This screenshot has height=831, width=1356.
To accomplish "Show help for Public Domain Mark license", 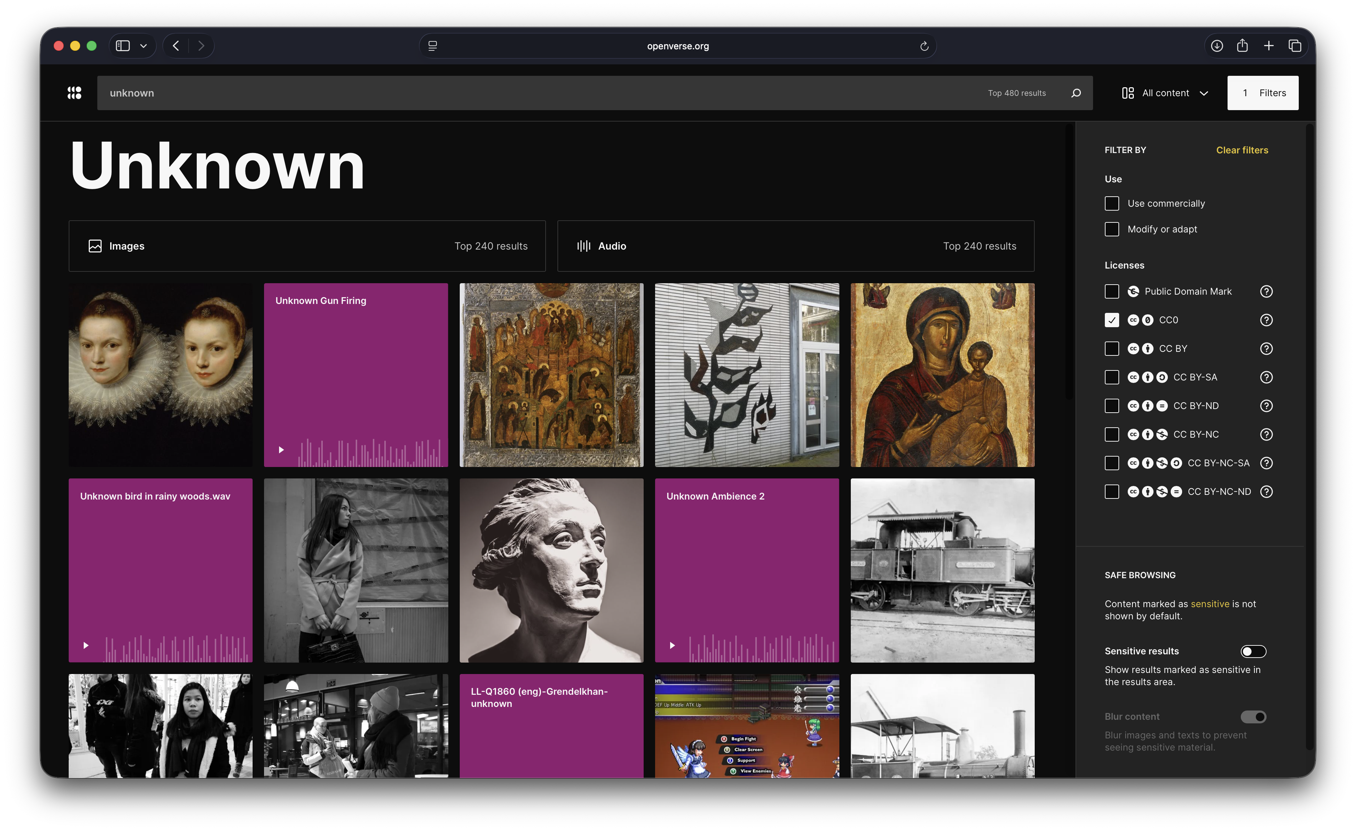I will coord(1266,291).
